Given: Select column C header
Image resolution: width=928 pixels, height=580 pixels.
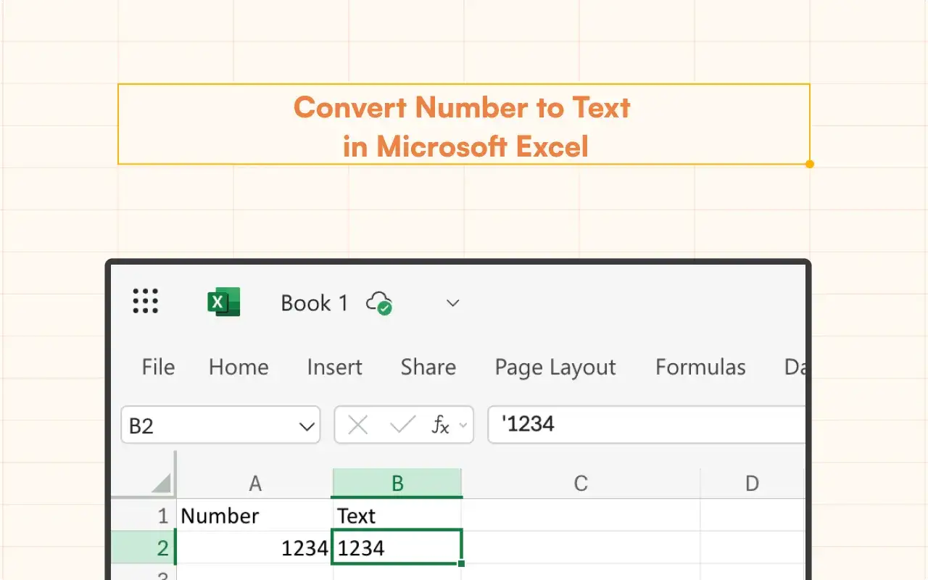Looking at the screenshot, I should [581, 484].
